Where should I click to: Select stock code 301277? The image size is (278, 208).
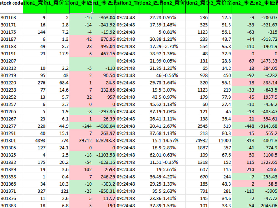pyautogui.click(x=11, y=126)
